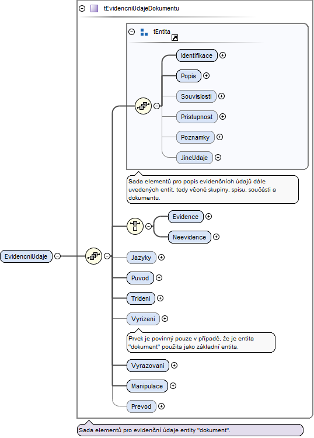Image resolution: width=314 pixels, height=438 pixels.
Task: Select the Jazyky optional element
Action: point(141,258)
